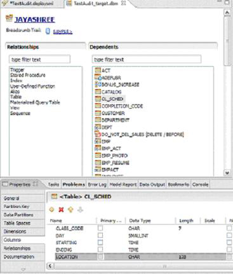Select the Data Partitions properties tab
233x274 pixels.
(23, 215)
